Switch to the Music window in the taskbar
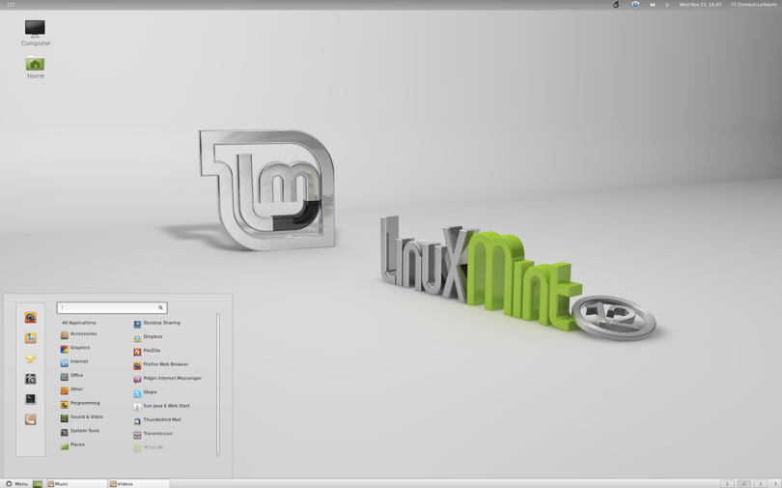Image resolution: width=782 pixels, height=488 pixels. pos(77,483)
